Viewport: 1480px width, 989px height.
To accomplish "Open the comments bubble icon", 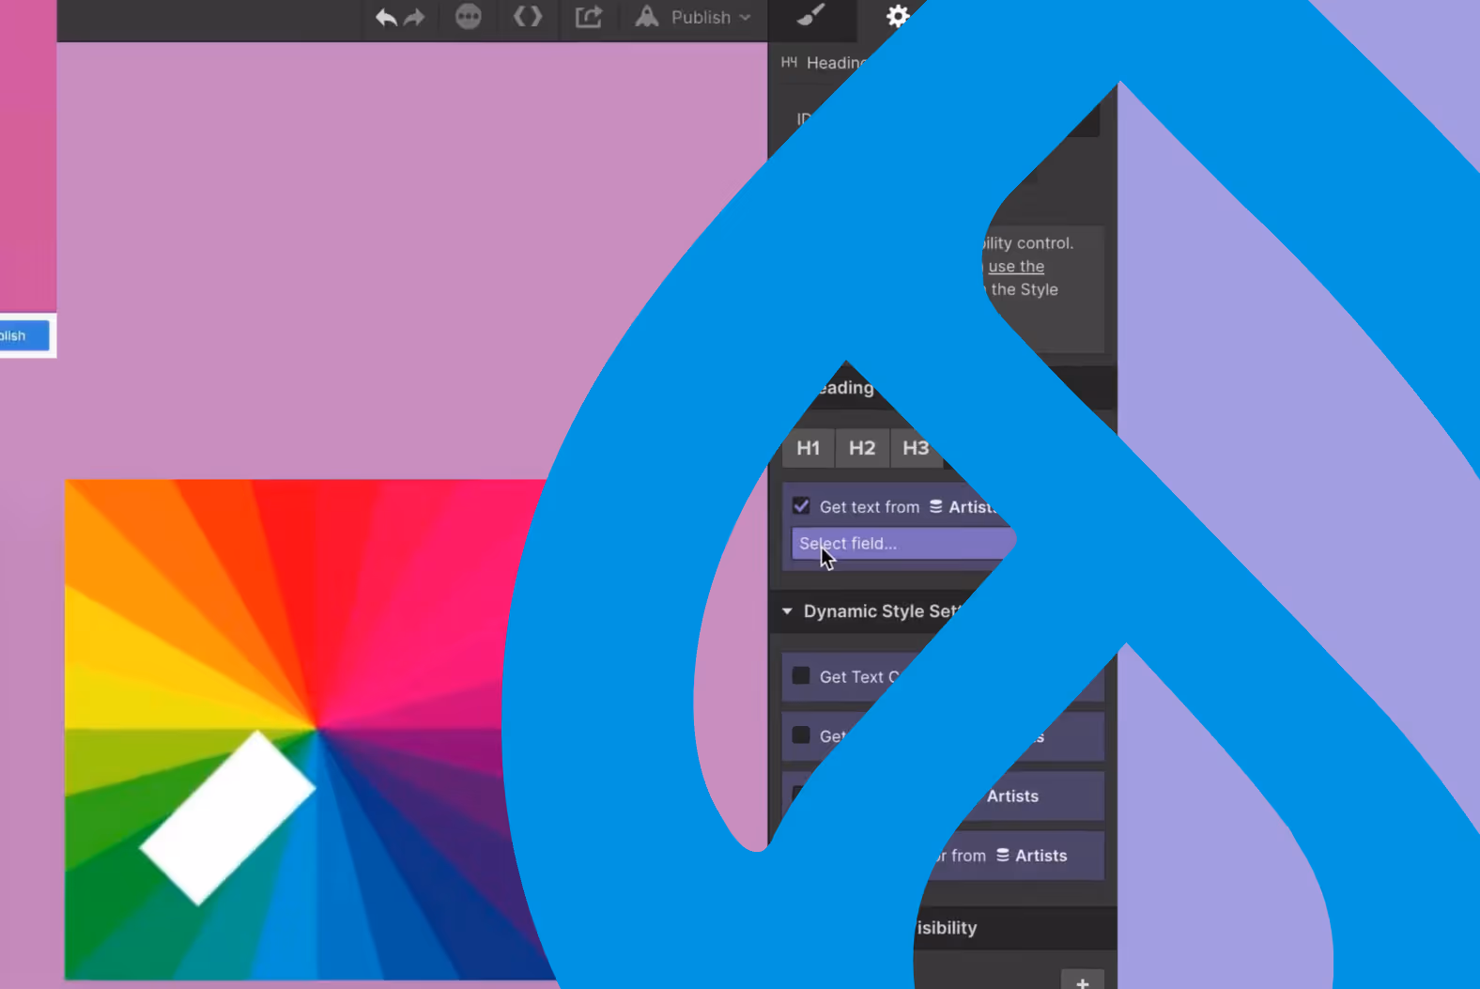I will click(469, 17).
